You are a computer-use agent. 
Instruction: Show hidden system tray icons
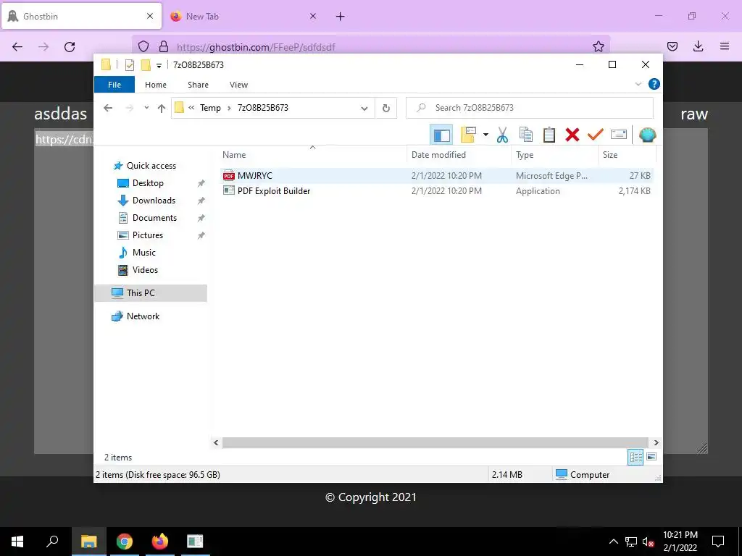(613, 542)
